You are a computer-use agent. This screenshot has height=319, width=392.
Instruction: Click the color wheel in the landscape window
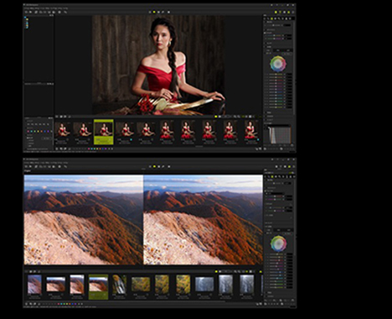[278, 243]
